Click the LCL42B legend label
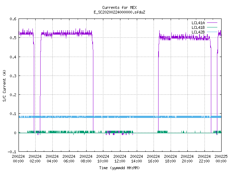 (x=198, y=32)
